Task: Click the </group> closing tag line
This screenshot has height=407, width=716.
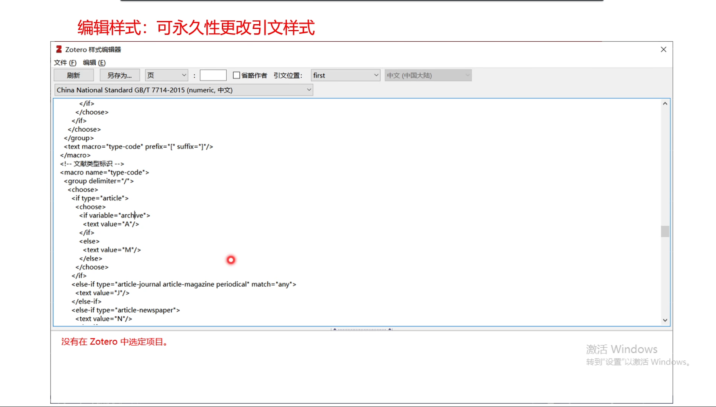Action: 79,138
